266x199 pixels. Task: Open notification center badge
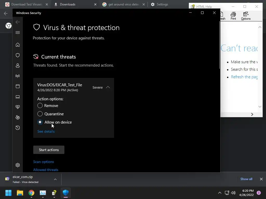(259, 193)
